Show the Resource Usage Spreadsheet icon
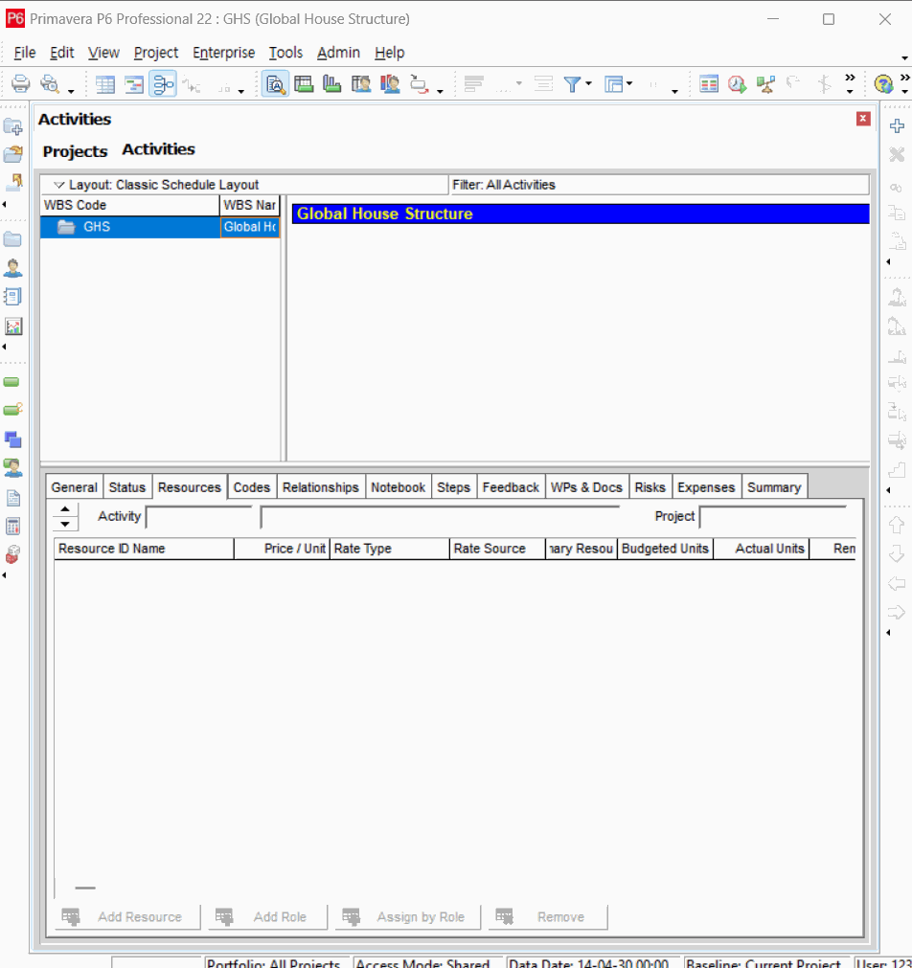This screenshot has height=968, width=912. point(361,83)
